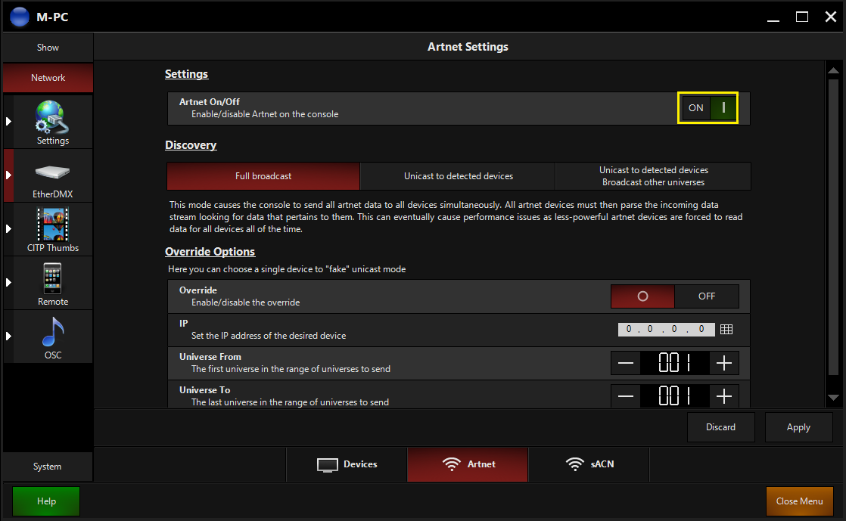Click the Override Options heading

210,252
